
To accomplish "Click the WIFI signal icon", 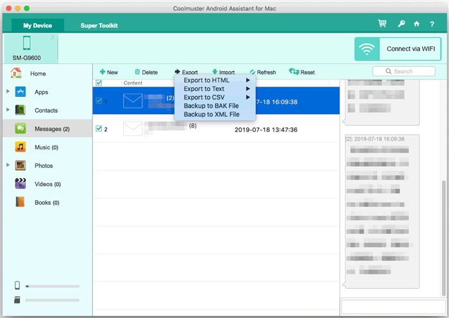I will tap(367, 49).
